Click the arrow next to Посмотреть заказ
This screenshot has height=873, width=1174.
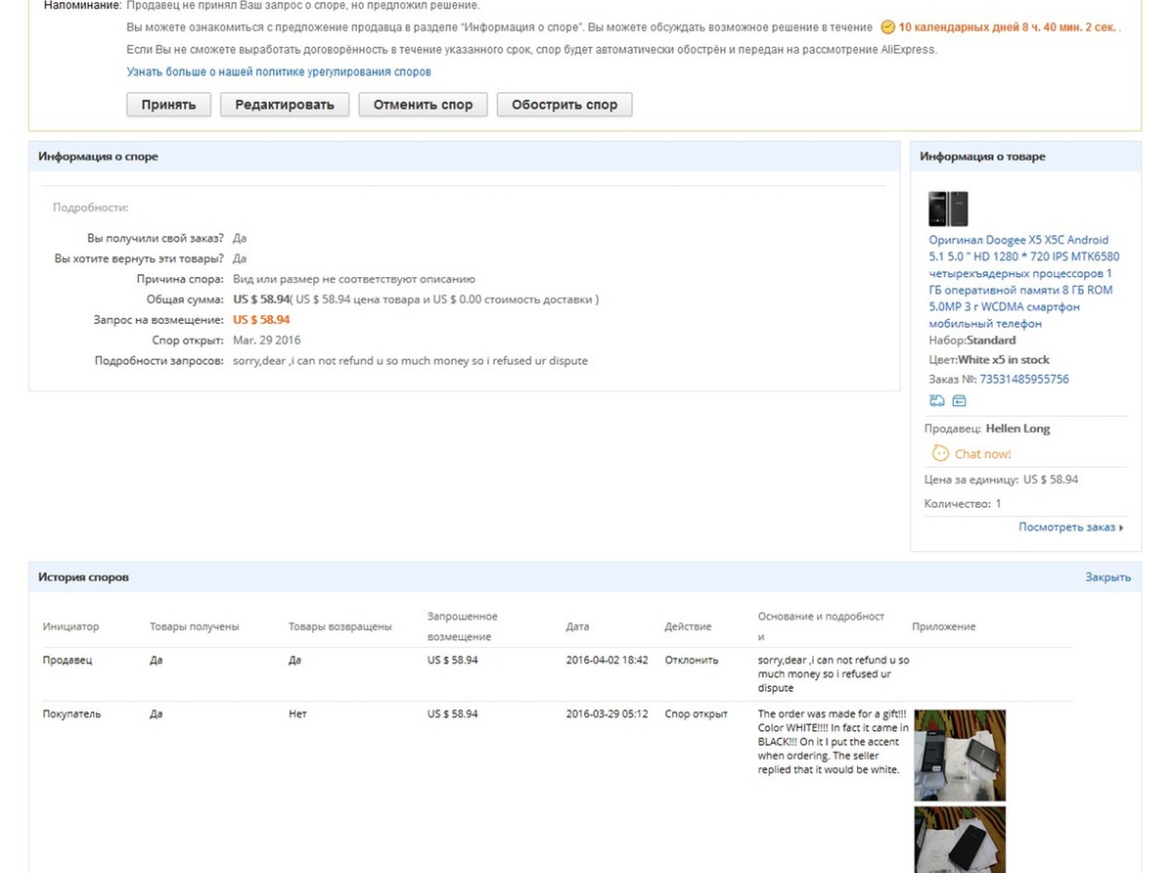1121,528
